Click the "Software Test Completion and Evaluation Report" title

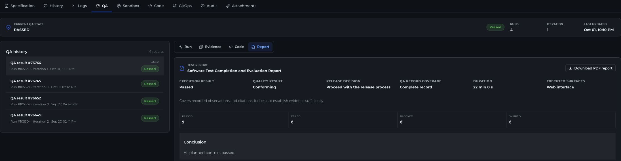(234, 71)
